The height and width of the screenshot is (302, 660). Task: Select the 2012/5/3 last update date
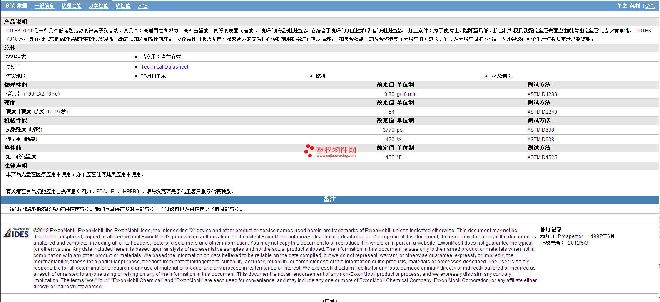click(x=578, y=243)
